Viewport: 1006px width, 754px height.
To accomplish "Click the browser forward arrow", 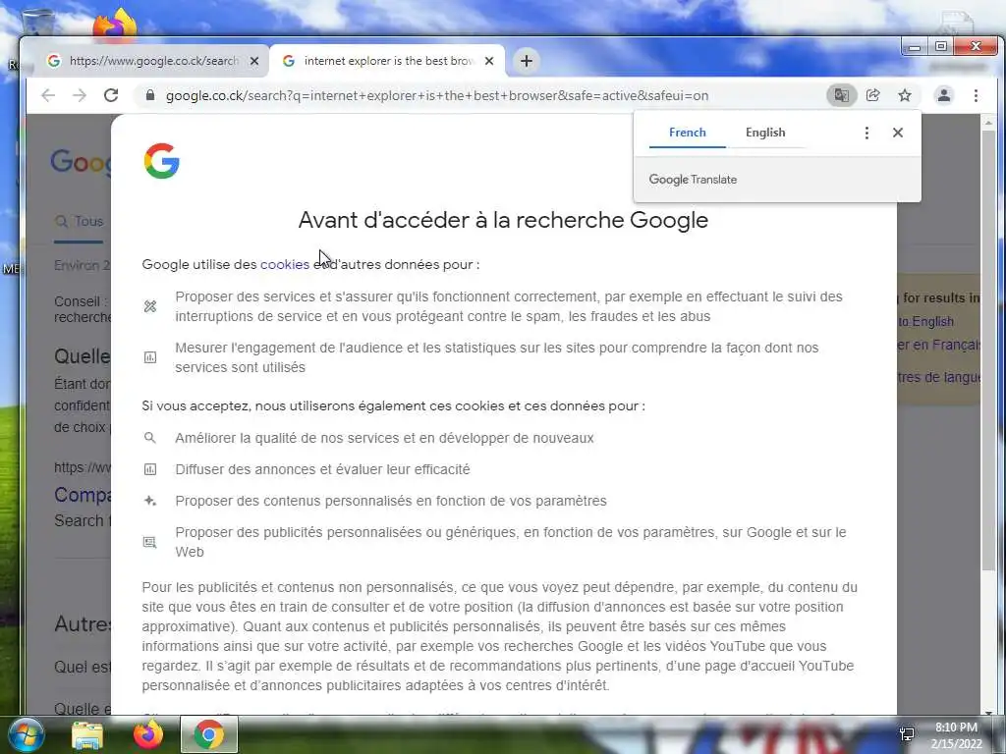I will point(80,95).
